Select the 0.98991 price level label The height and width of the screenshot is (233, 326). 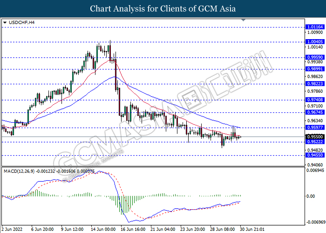(315, 69)
